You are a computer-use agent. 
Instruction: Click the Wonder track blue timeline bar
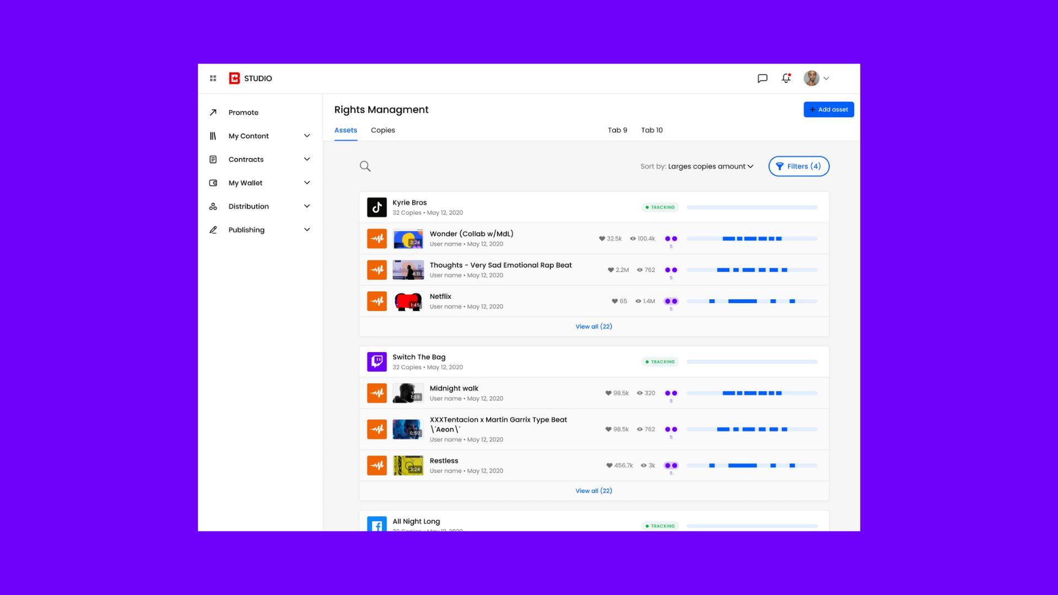752,239
